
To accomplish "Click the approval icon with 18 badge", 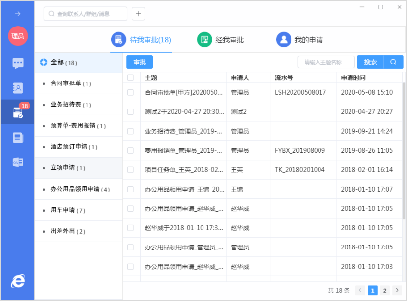I will click(x=18, y=113).
